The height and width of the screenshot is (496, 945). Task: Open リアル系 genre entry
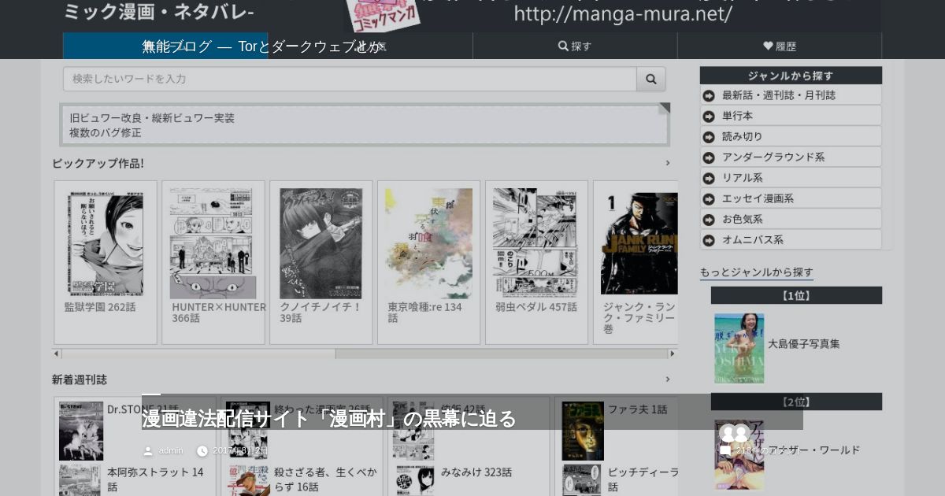[791, 178]
